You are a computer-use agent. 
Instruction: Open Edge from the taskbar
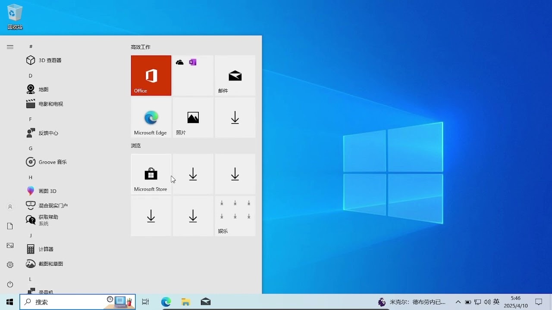(166, 302)
